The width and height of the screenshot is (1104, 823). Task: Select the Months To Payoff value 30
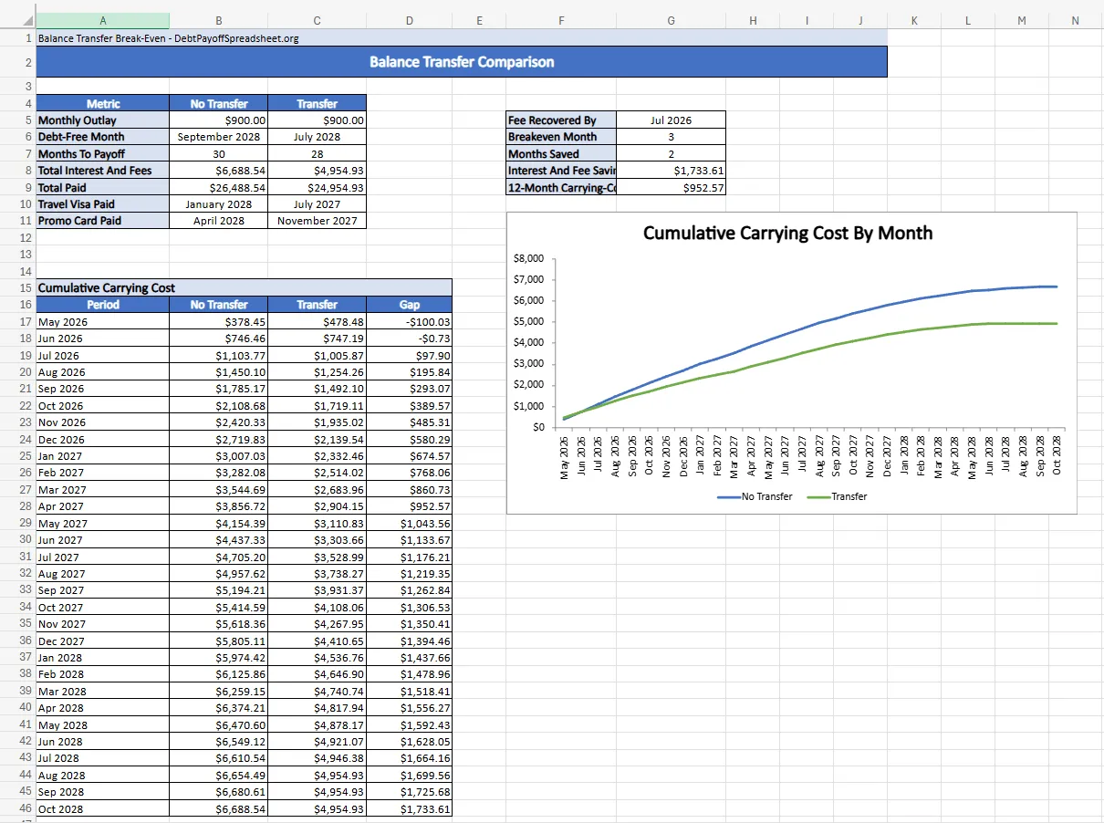pyautogui.click(x=218, y=153)
